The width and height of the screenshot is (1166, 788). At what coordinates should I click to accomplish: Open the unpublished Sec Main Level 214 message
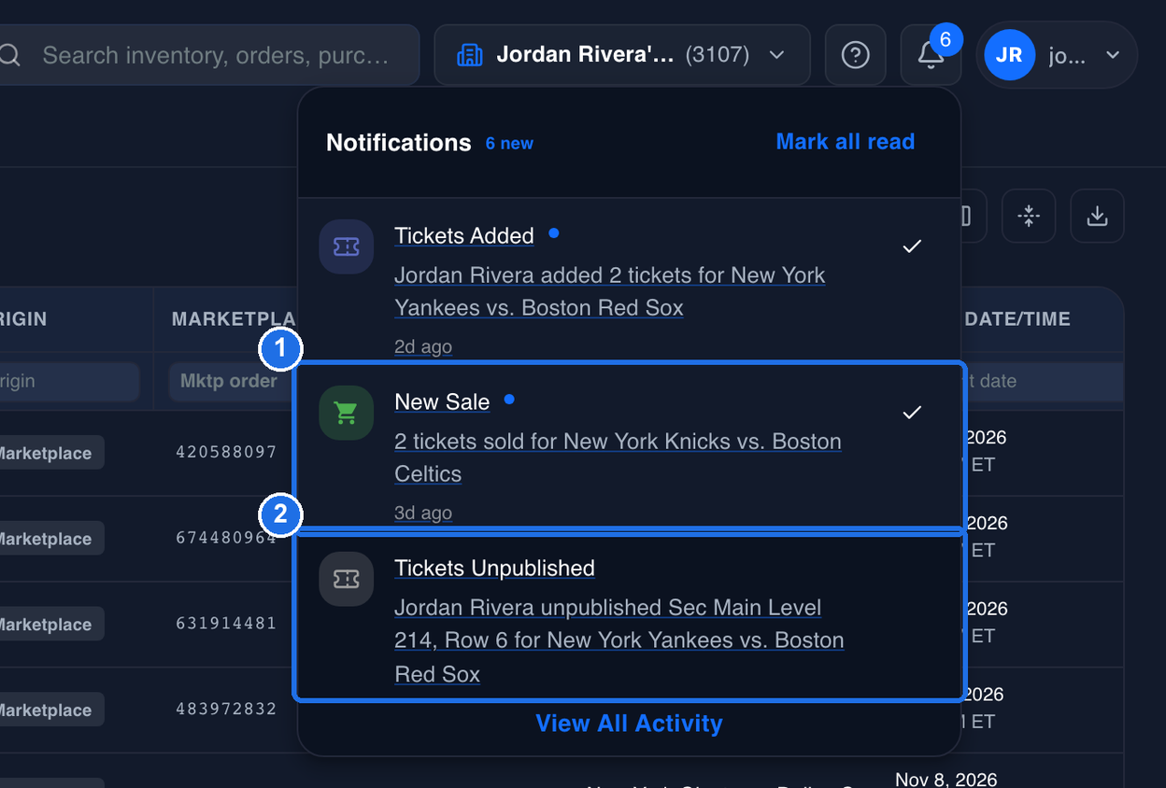(619, 640)
